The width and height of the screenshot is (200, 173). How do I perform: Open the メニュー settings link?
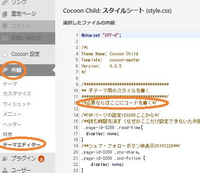click(12, 114)
